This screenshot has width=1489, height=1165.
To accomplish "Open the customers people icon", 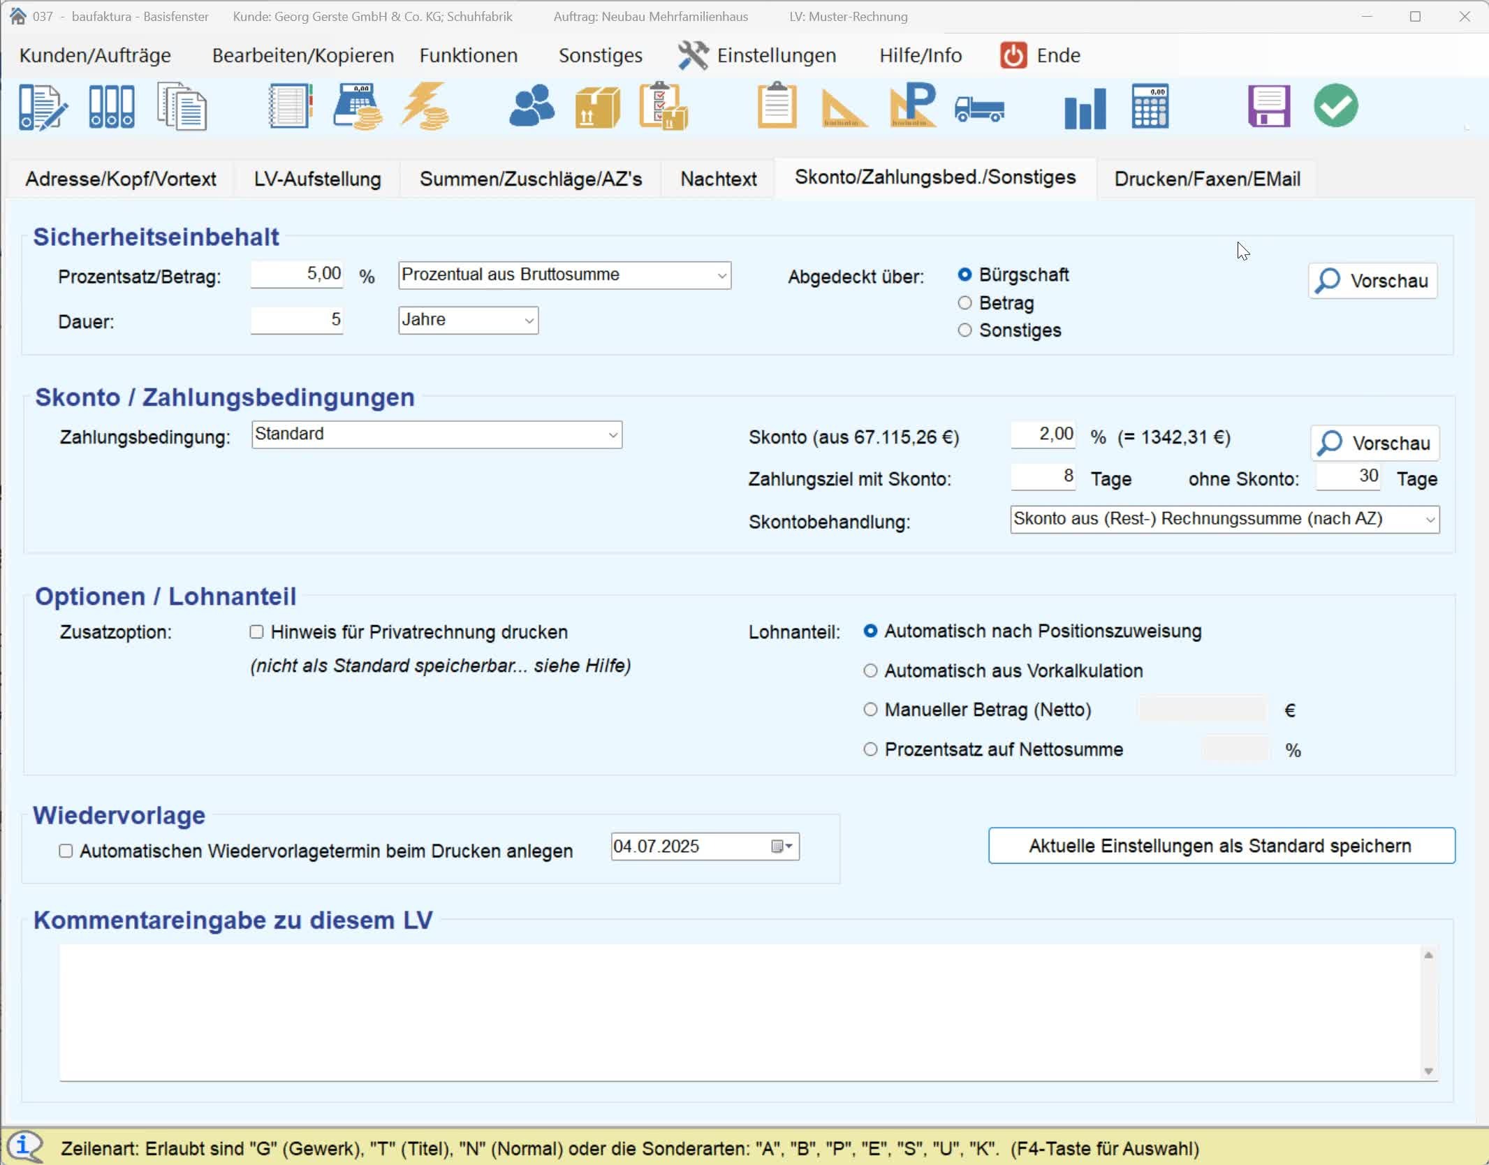I will coord(531,106).
